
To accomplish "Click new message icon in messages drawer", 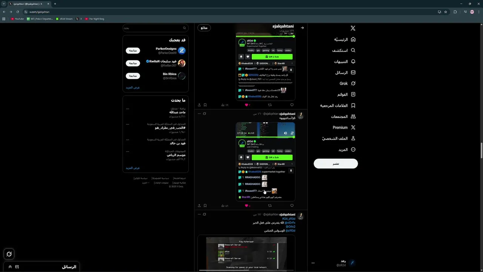I will click(x=17, y=267).
